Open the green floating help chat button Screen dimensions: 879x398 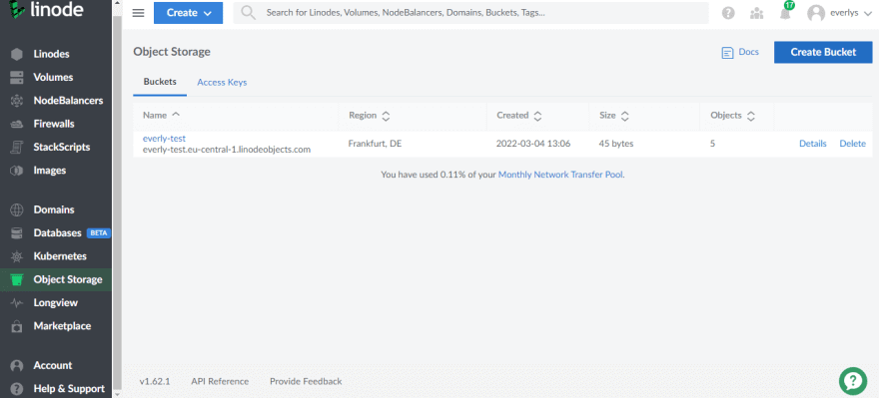853,381
